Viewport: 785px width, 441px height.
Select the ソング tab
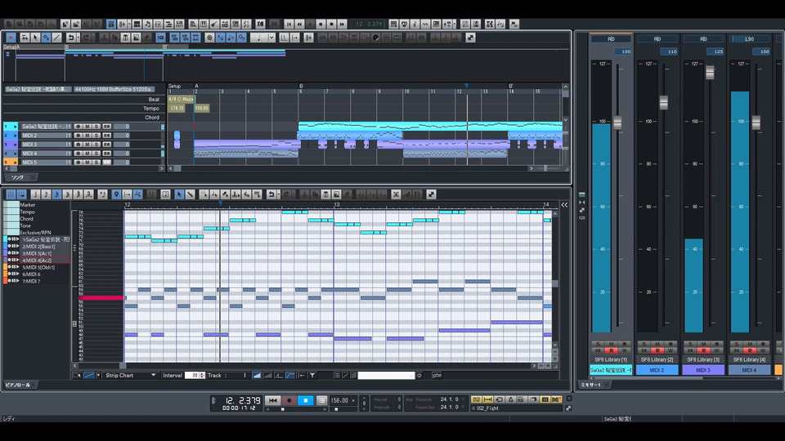(x=16, y=177)
